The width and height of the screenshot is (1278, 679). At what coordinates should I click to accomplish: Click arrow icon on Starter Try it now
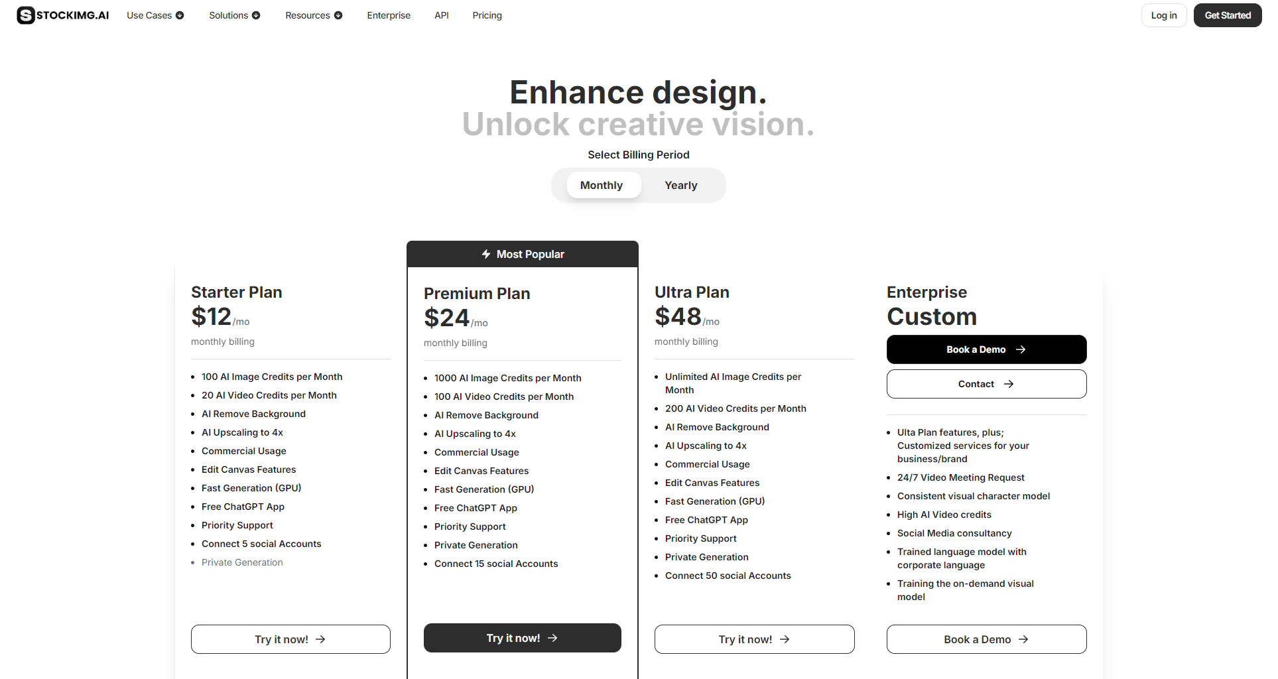[320, 639]
